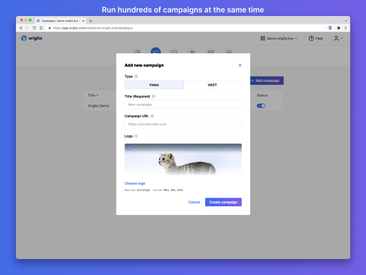This screenshot has height=275, width=366.
Task: Open the Campaigns megaphone nav icon
Action: click(156, 51)
